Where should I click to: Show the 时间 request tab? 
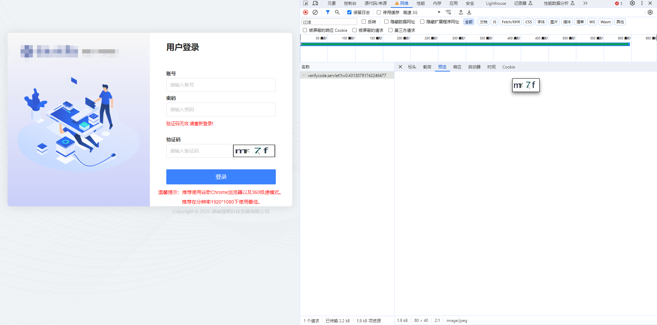coord(491,67)
